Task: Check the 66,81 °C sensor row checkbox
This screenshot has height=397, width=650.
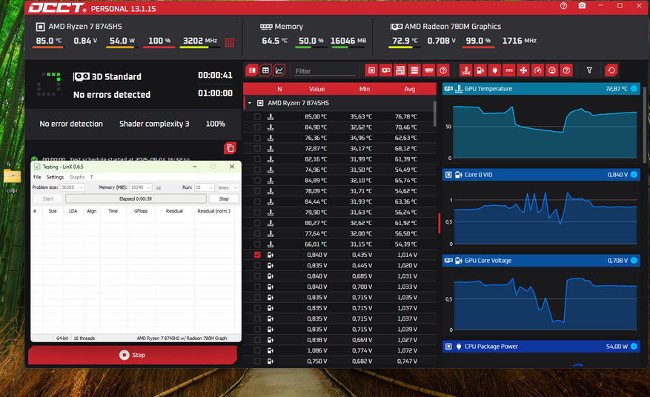Action: (257, 244)
